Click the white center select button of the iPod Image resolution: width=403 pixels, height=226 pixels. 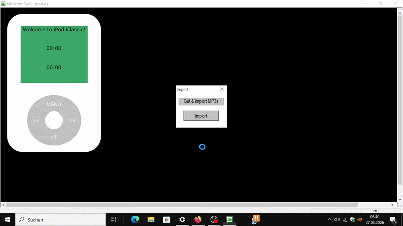tap(54, 120)
